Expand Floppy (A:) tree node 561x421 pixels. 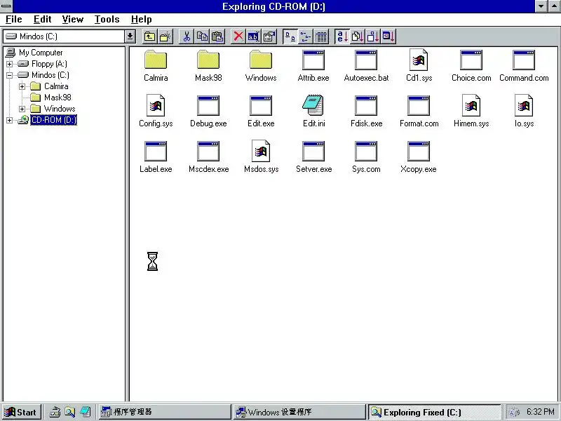click(x=10, y=64)
